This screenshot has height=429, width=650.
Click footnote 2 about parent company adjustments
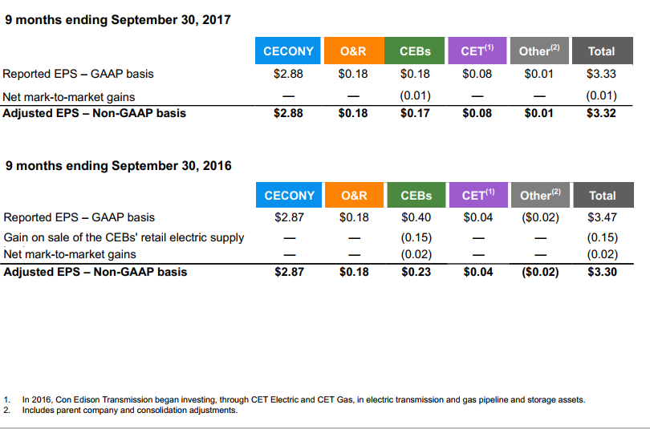click(120, 410)
